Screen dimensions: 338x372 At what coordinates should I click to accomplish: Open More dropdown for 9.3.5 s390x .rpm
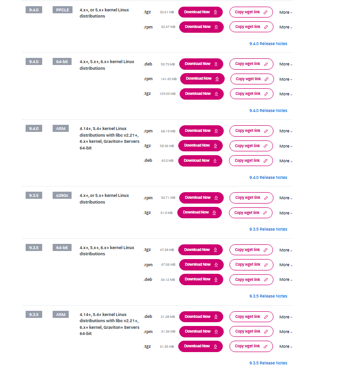(x=285, y=198)
